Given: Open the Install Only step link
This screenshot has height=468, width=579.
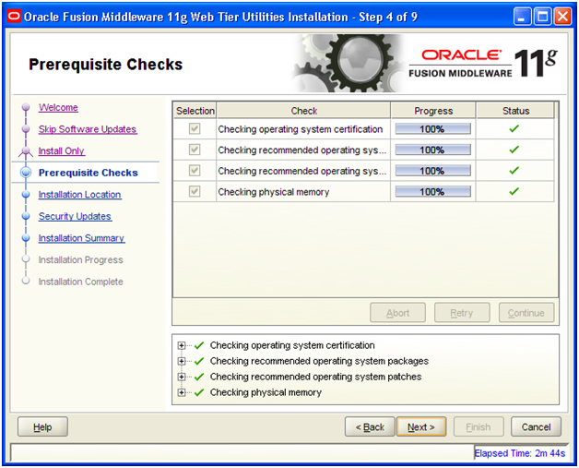Looking at the screenshot, I should [62, 150].
